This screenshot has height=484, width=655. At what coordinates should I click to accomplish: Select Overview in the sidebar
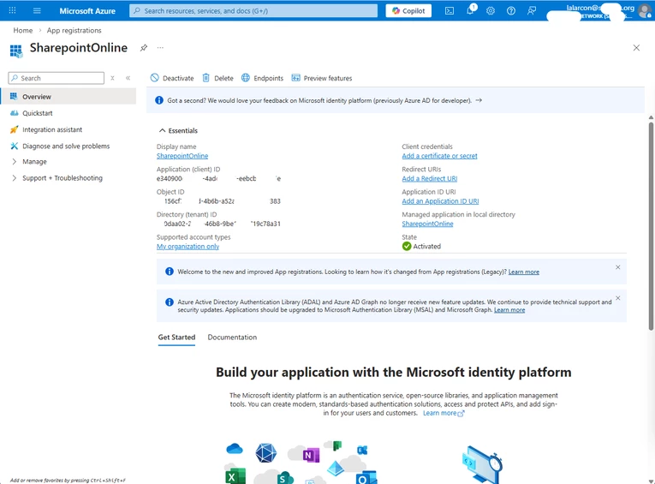pos(68,97)
